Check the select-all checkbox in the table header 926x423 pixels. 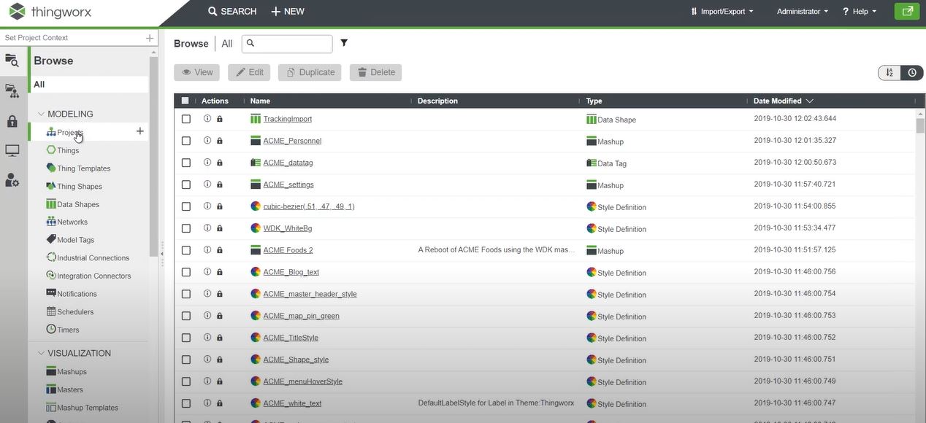click(x=184, y=100)
